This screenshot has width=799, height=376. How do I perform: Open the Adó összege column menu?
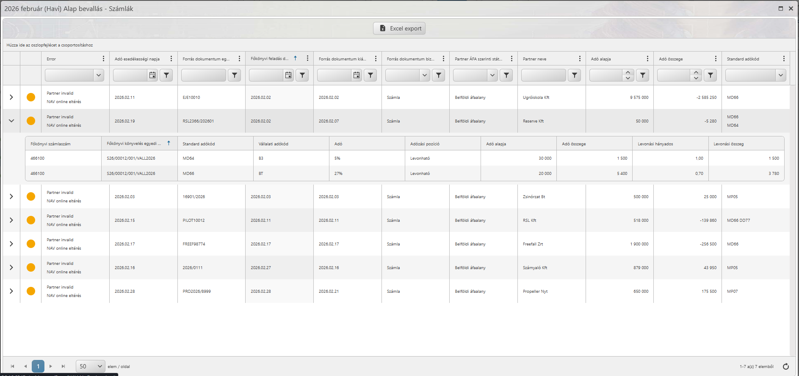pyautogui.click(x=716, y=59)
